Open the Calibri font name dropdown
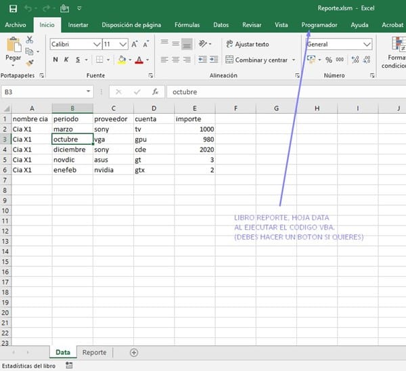406x371 pixels. point(96,44)
